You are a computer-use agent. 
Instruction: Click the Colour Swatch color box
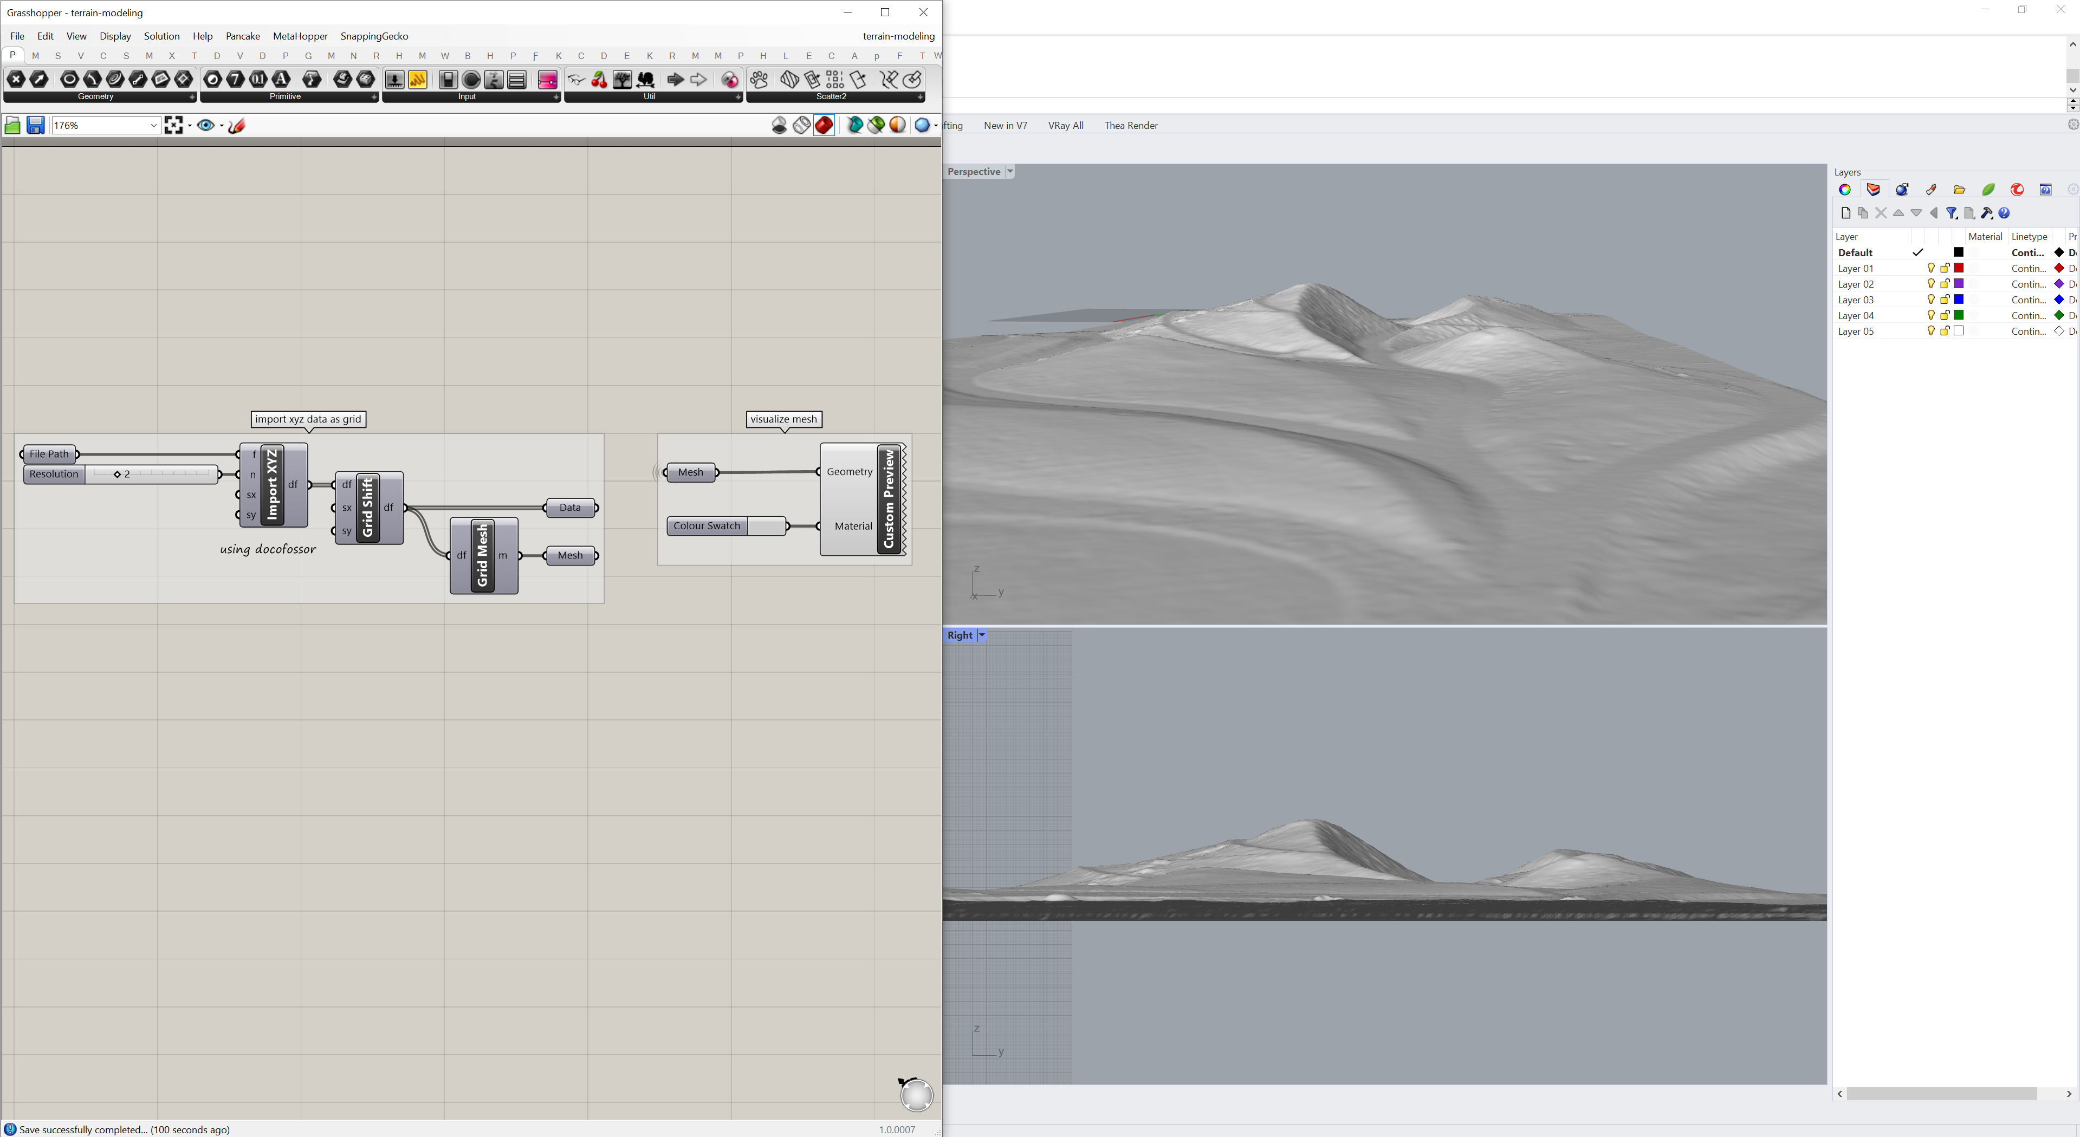pyautogui.click(x=766, y=527)
